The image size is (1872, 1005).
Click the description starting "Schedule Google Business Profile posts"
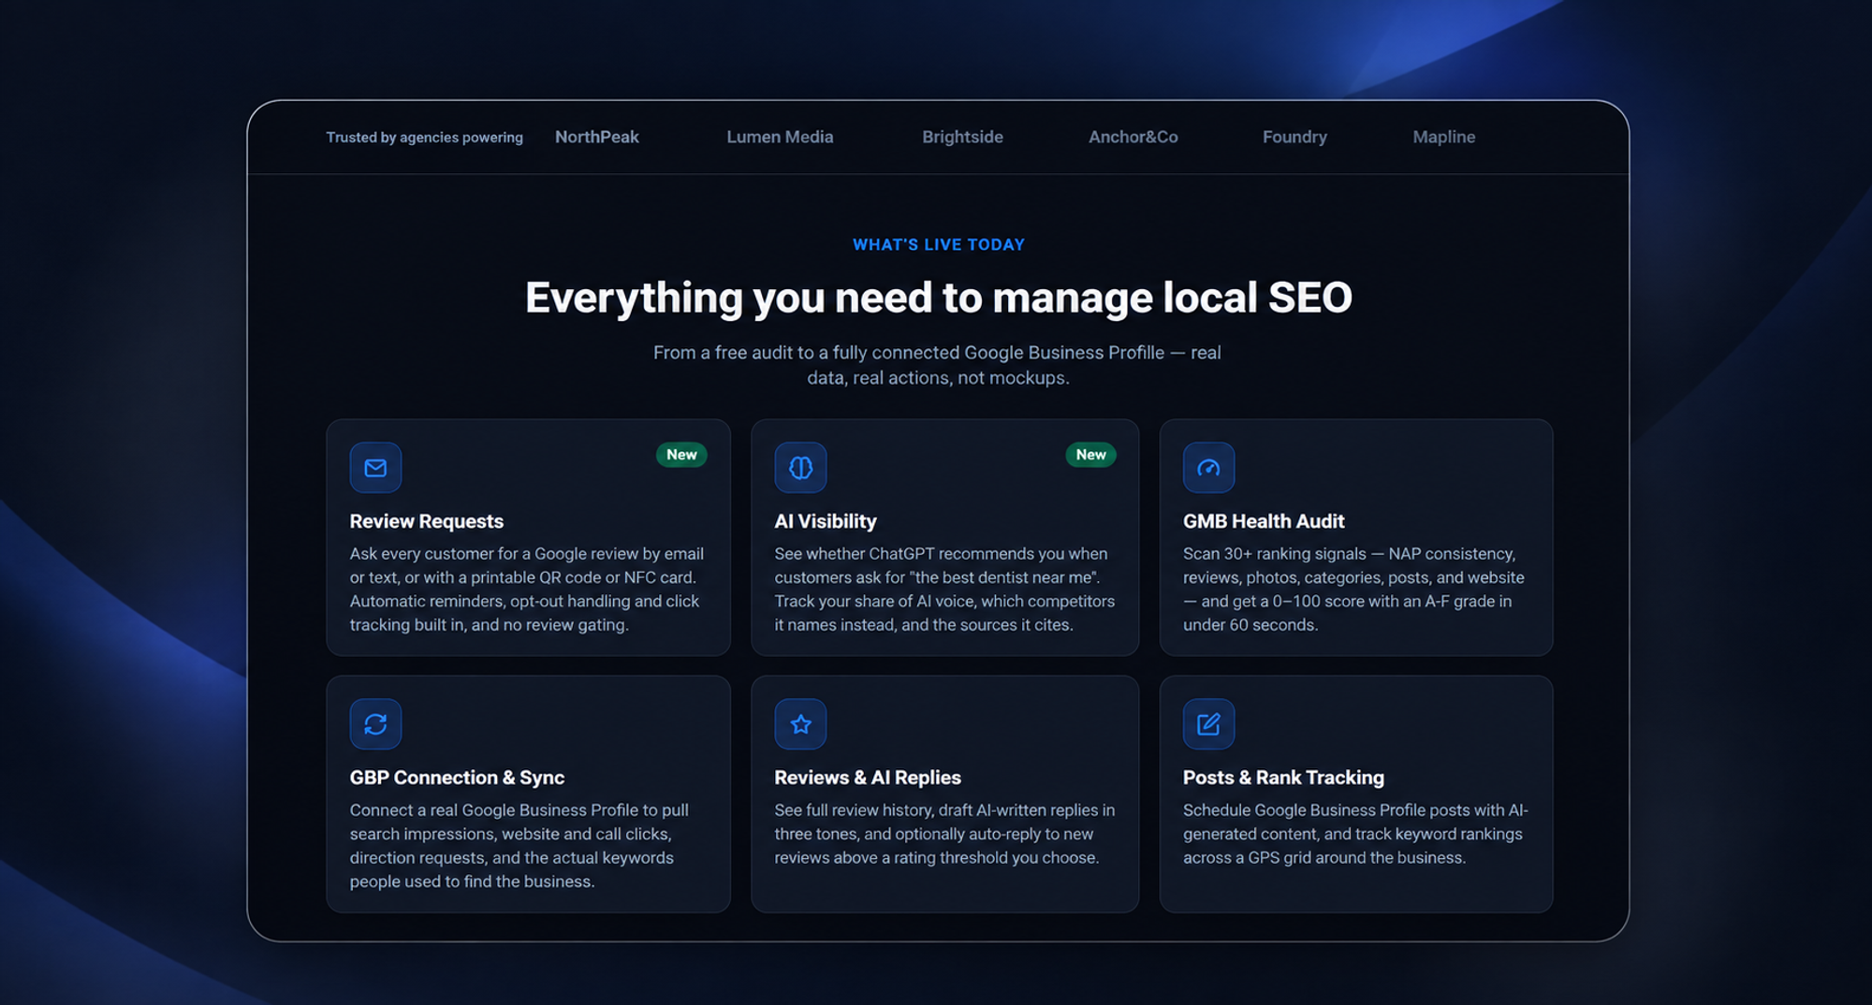point(1355,834)
